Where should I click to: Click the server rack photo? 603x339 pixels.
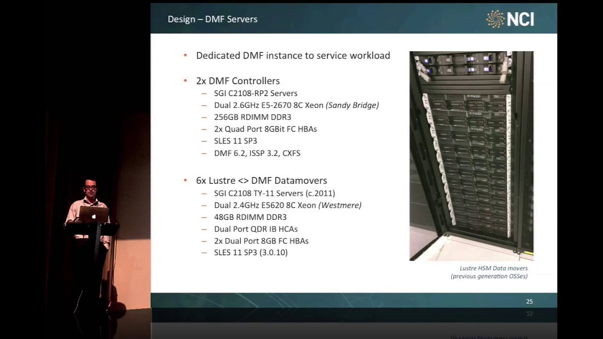point(472,156)
